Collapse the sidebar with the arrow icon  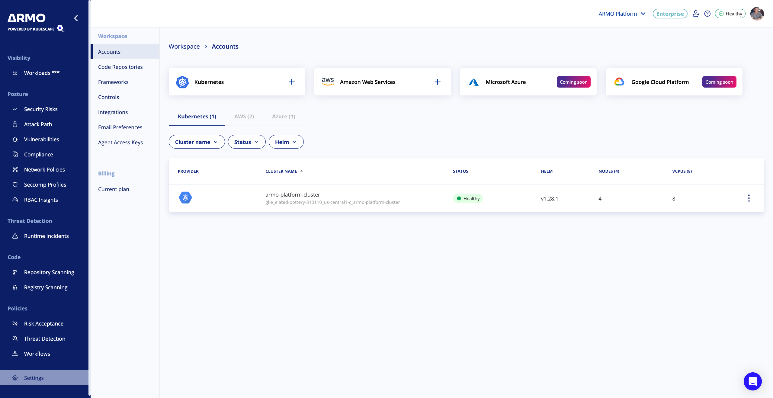[x=76, y=18]
